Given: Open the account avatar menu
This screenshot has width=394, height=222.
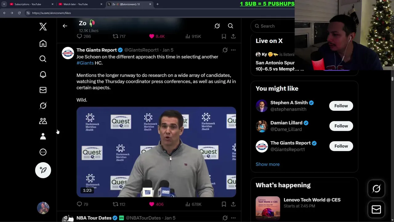Looking at the screenshot, I should (x=43, y=208).
